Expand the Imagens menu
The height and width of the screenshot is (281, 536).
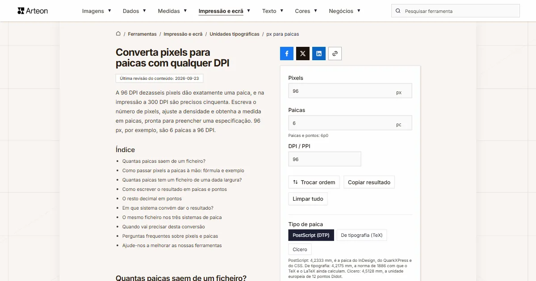(96, 11)
